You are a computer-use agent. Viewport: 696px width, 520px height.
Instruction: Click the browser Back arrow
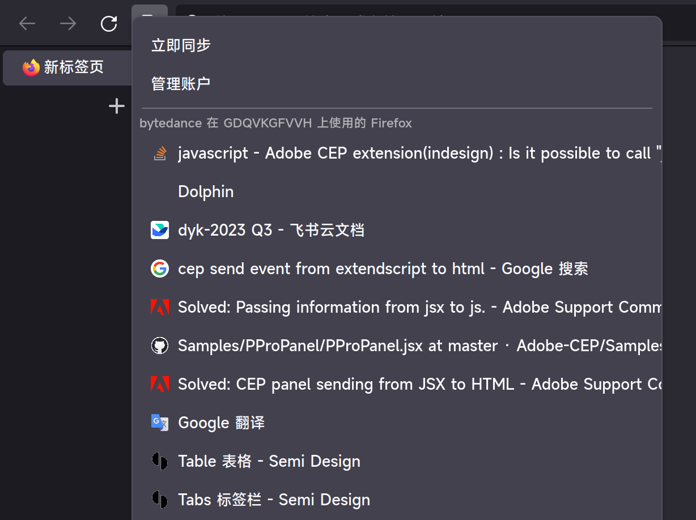(x=27, y=23)
